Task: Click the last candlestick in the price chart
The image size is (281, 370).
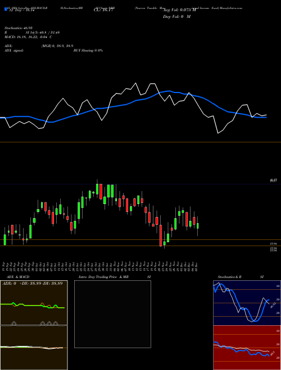Action: coord(198,226)
